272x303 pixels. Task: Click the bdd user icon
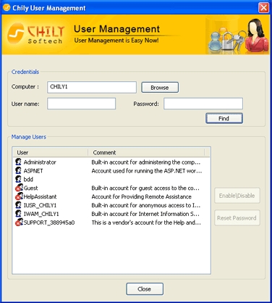click(x=18, y=179)
